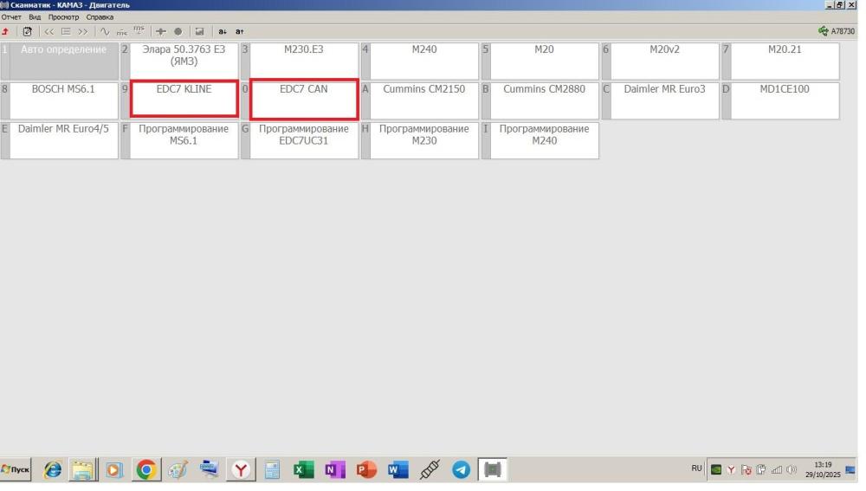This screenshot has height=491, width=866.
Task: Click the increase font size icon
Action: (x=238, y=31)
